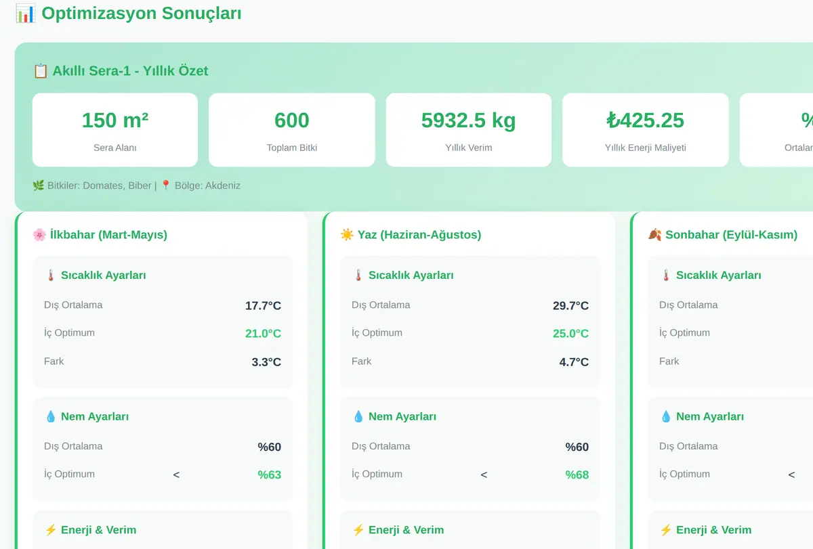Click the blossom icon beside İlkbahar
The width and height of the screenshot is (813, 549).
pyautogui.click(x=40, y=235)
